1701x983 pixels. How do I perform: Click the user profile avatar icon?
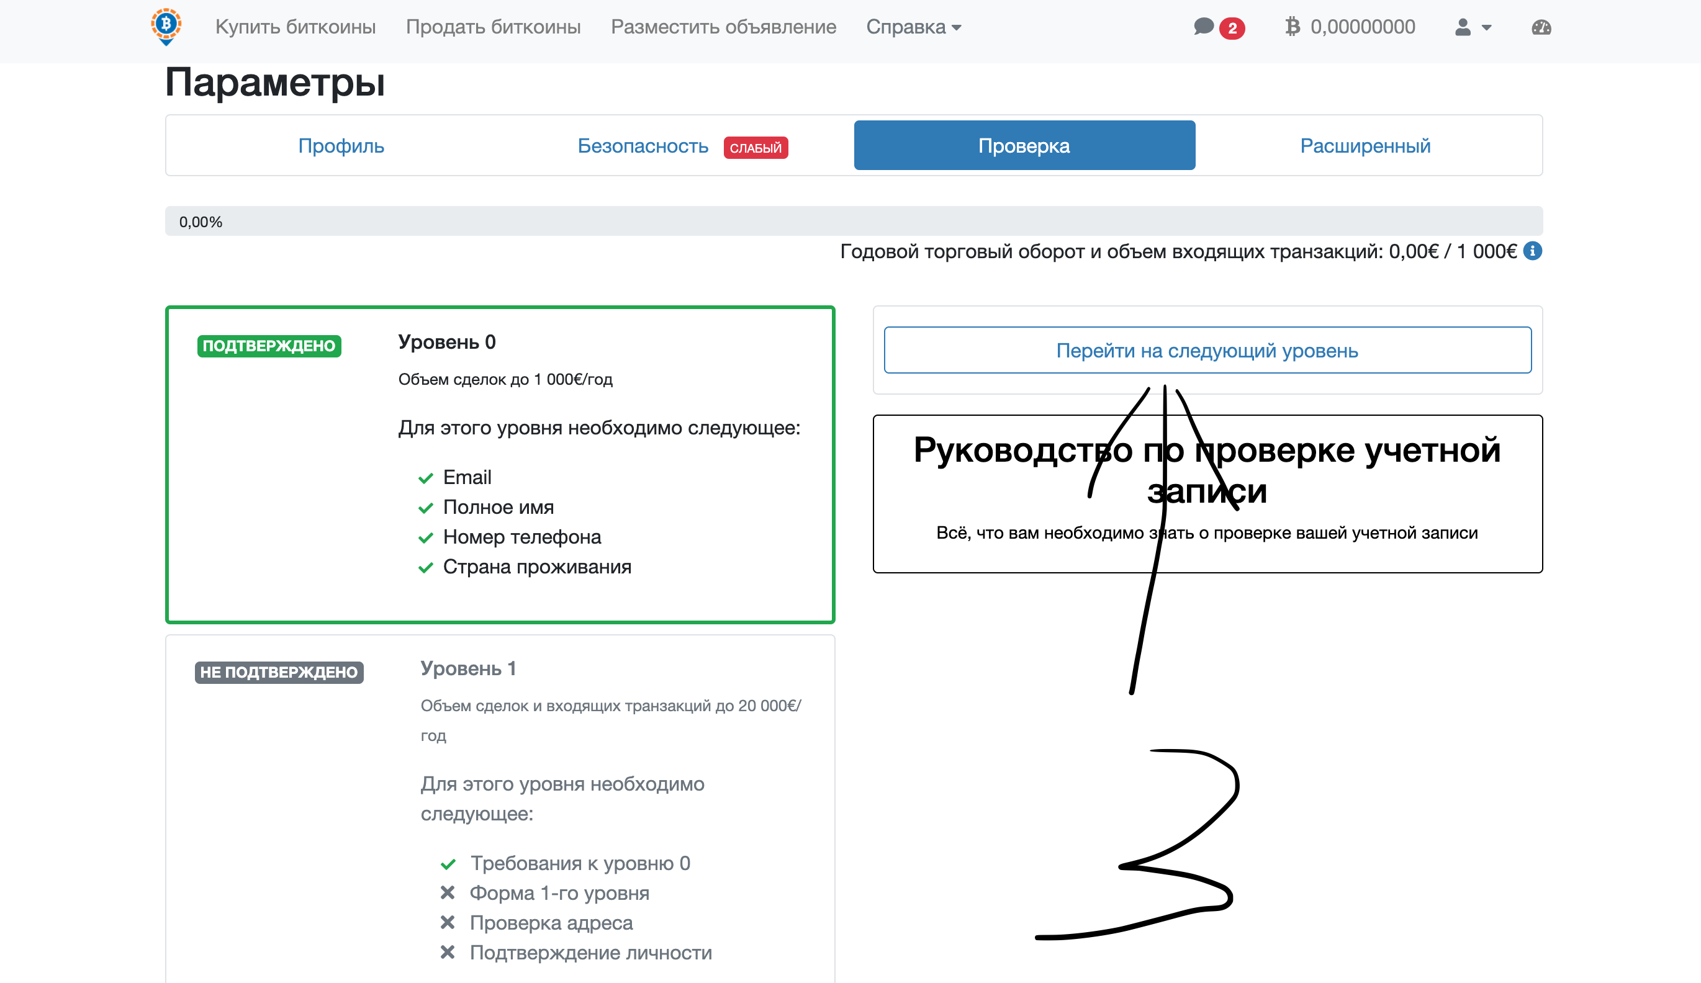tap(1462, 28)
